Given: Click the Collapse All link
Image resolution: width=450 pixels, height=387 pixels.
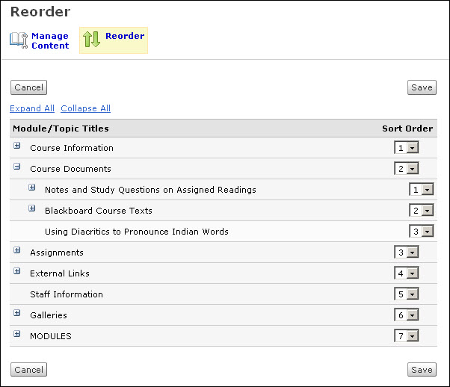Looking at the screenshot, I should point(85,108).
